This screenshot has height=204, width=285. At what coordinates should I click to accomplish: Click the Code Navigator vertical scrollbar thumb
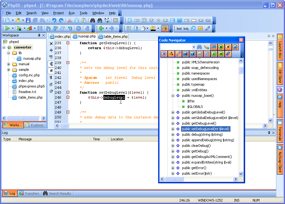(x=241, y=70)
